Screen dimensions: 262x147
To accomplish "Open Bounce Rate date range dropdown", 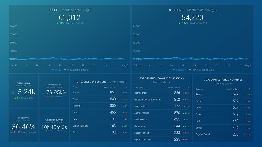I will [x=23, y=120].
